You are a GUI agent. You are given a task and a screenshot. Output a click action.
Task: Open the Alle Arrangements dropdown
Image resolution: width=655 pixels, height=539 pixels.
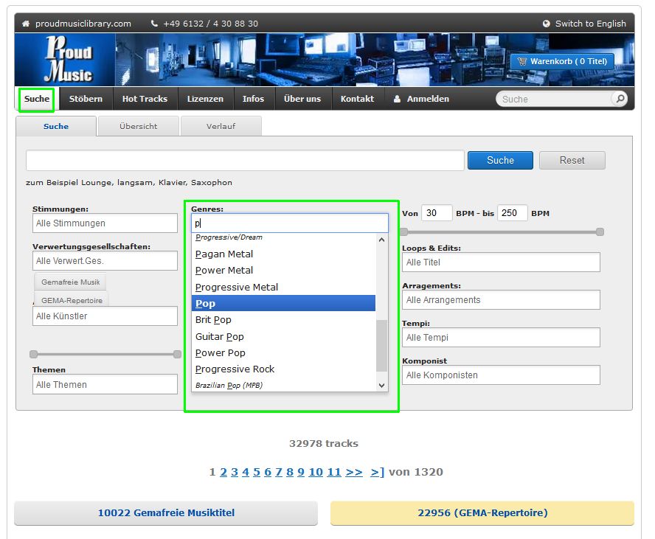501,300
